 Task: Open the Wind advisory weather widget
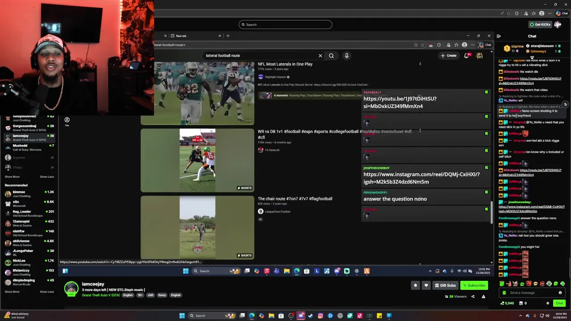tap(16, 316)
